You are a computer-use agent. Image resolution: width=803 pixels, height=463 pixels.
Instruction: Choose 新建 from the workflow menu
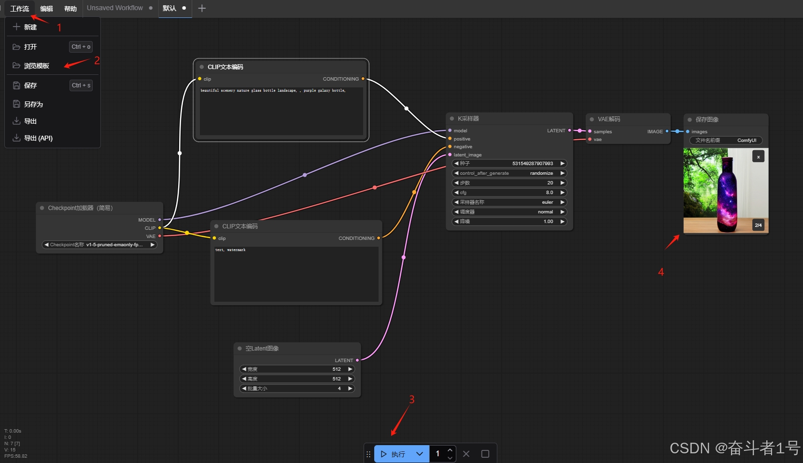(x=53, y=27)
